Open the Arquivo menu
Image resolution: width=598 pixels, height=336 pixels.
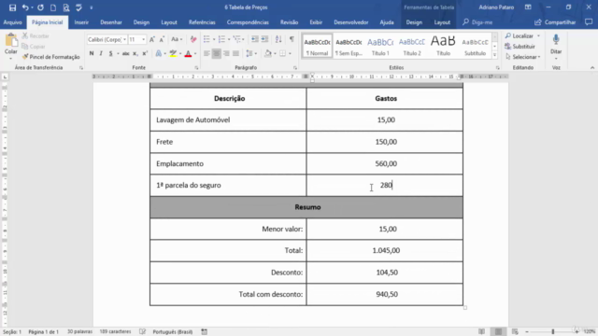12,22
